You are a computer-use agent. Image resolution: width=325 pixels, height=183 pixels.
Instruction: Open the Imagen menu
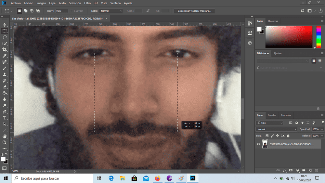41,3
